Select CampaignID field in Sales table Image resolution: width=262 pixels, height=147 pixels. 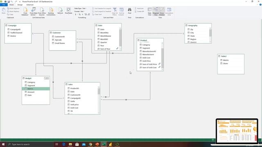click(75, 98)
